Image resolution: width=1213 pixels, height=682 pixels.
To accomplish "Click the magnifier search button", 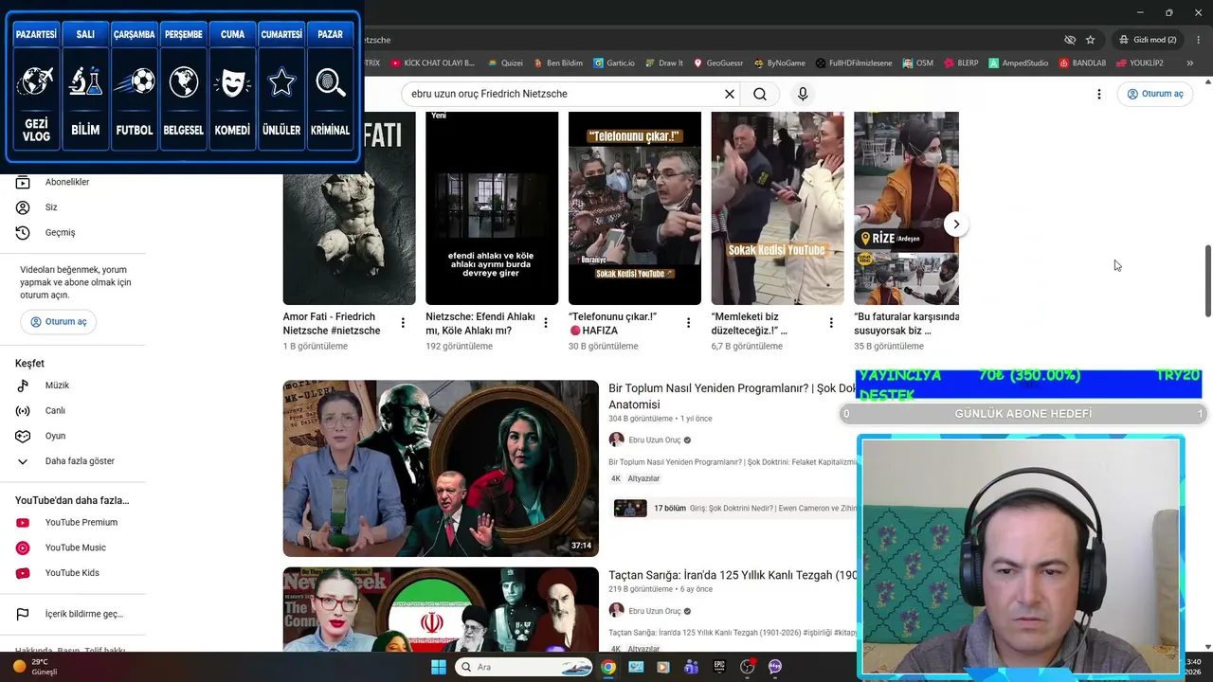I will click(760, 94).
